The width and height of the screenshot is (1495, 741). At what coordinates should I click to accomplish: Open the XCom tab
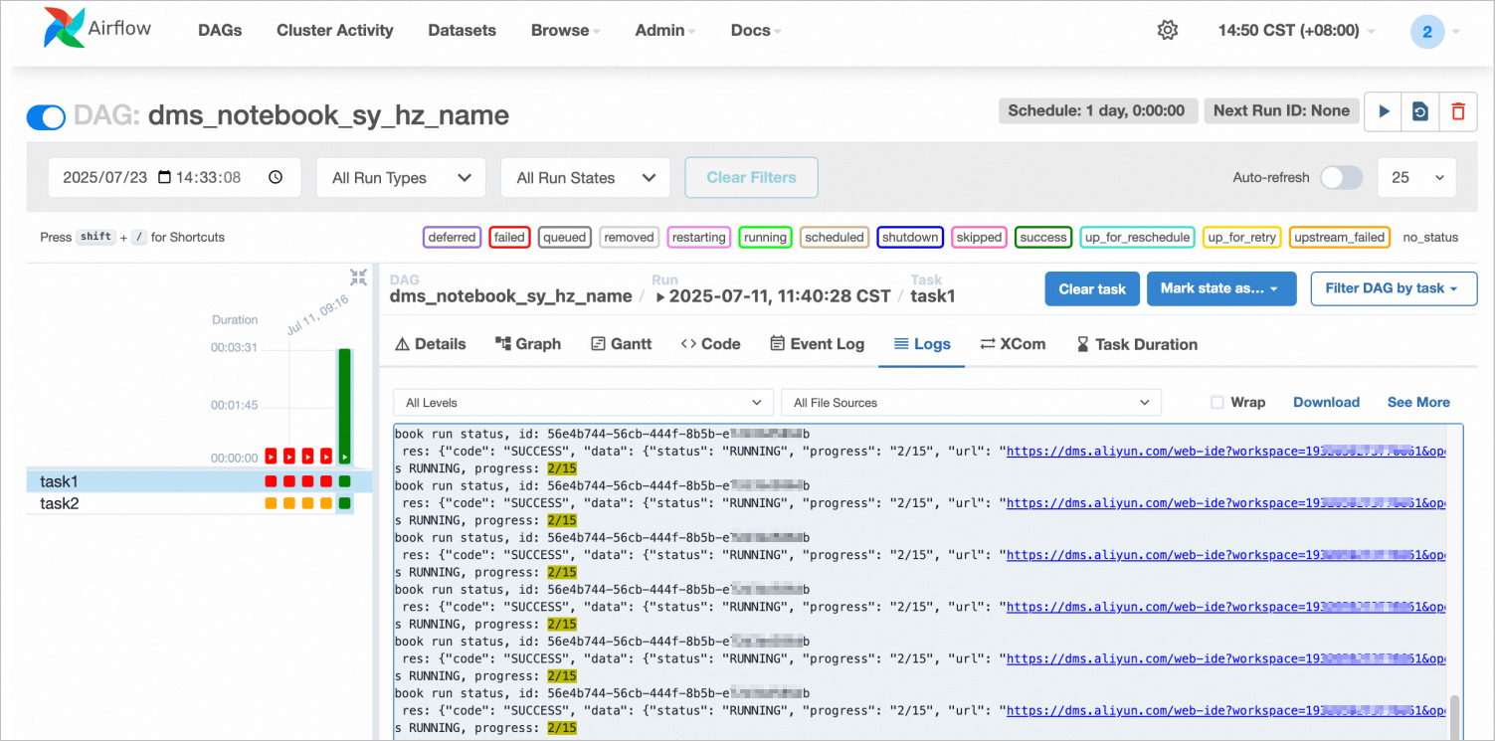click(x=1013, y=344)
